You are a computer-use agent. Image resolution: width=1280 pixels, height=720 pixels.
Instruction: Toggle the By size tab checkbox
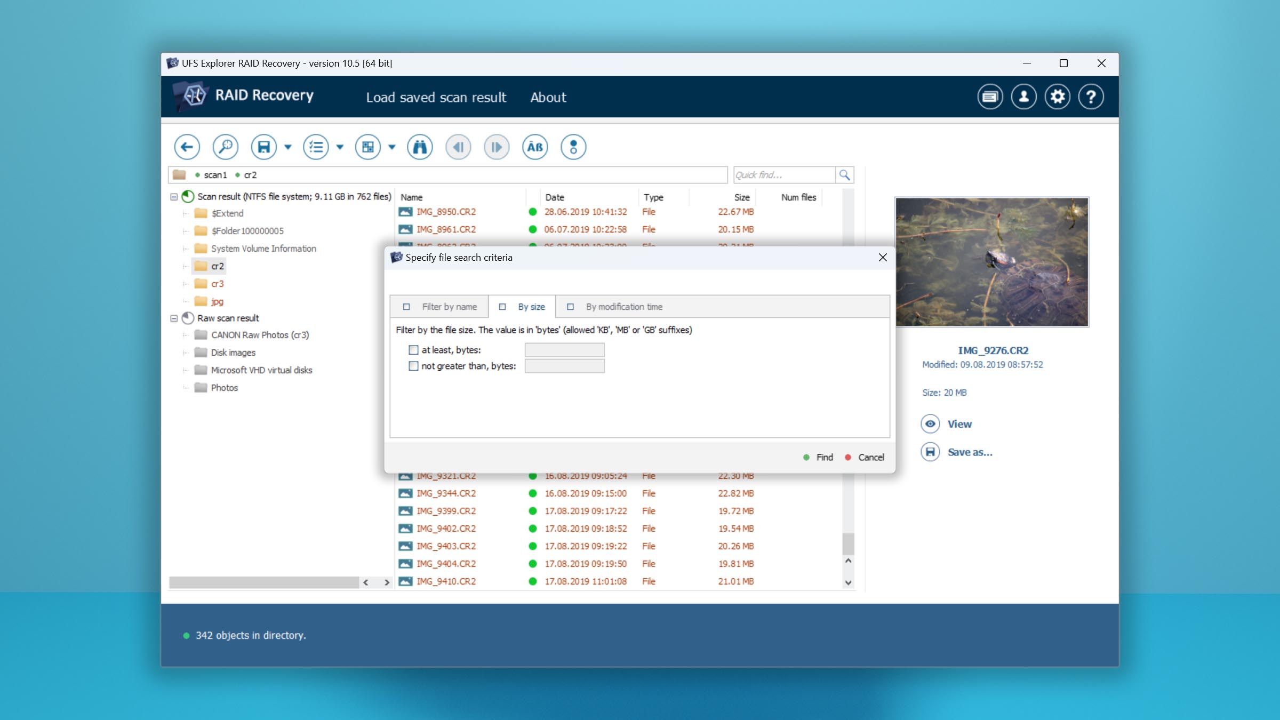click(502, 307)
